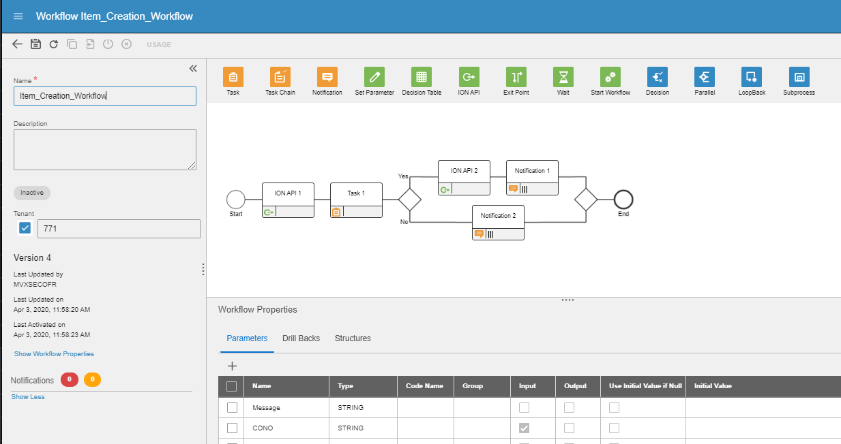Click the Wait hourglass icon

pyautogui.click(x=563, y=77)
